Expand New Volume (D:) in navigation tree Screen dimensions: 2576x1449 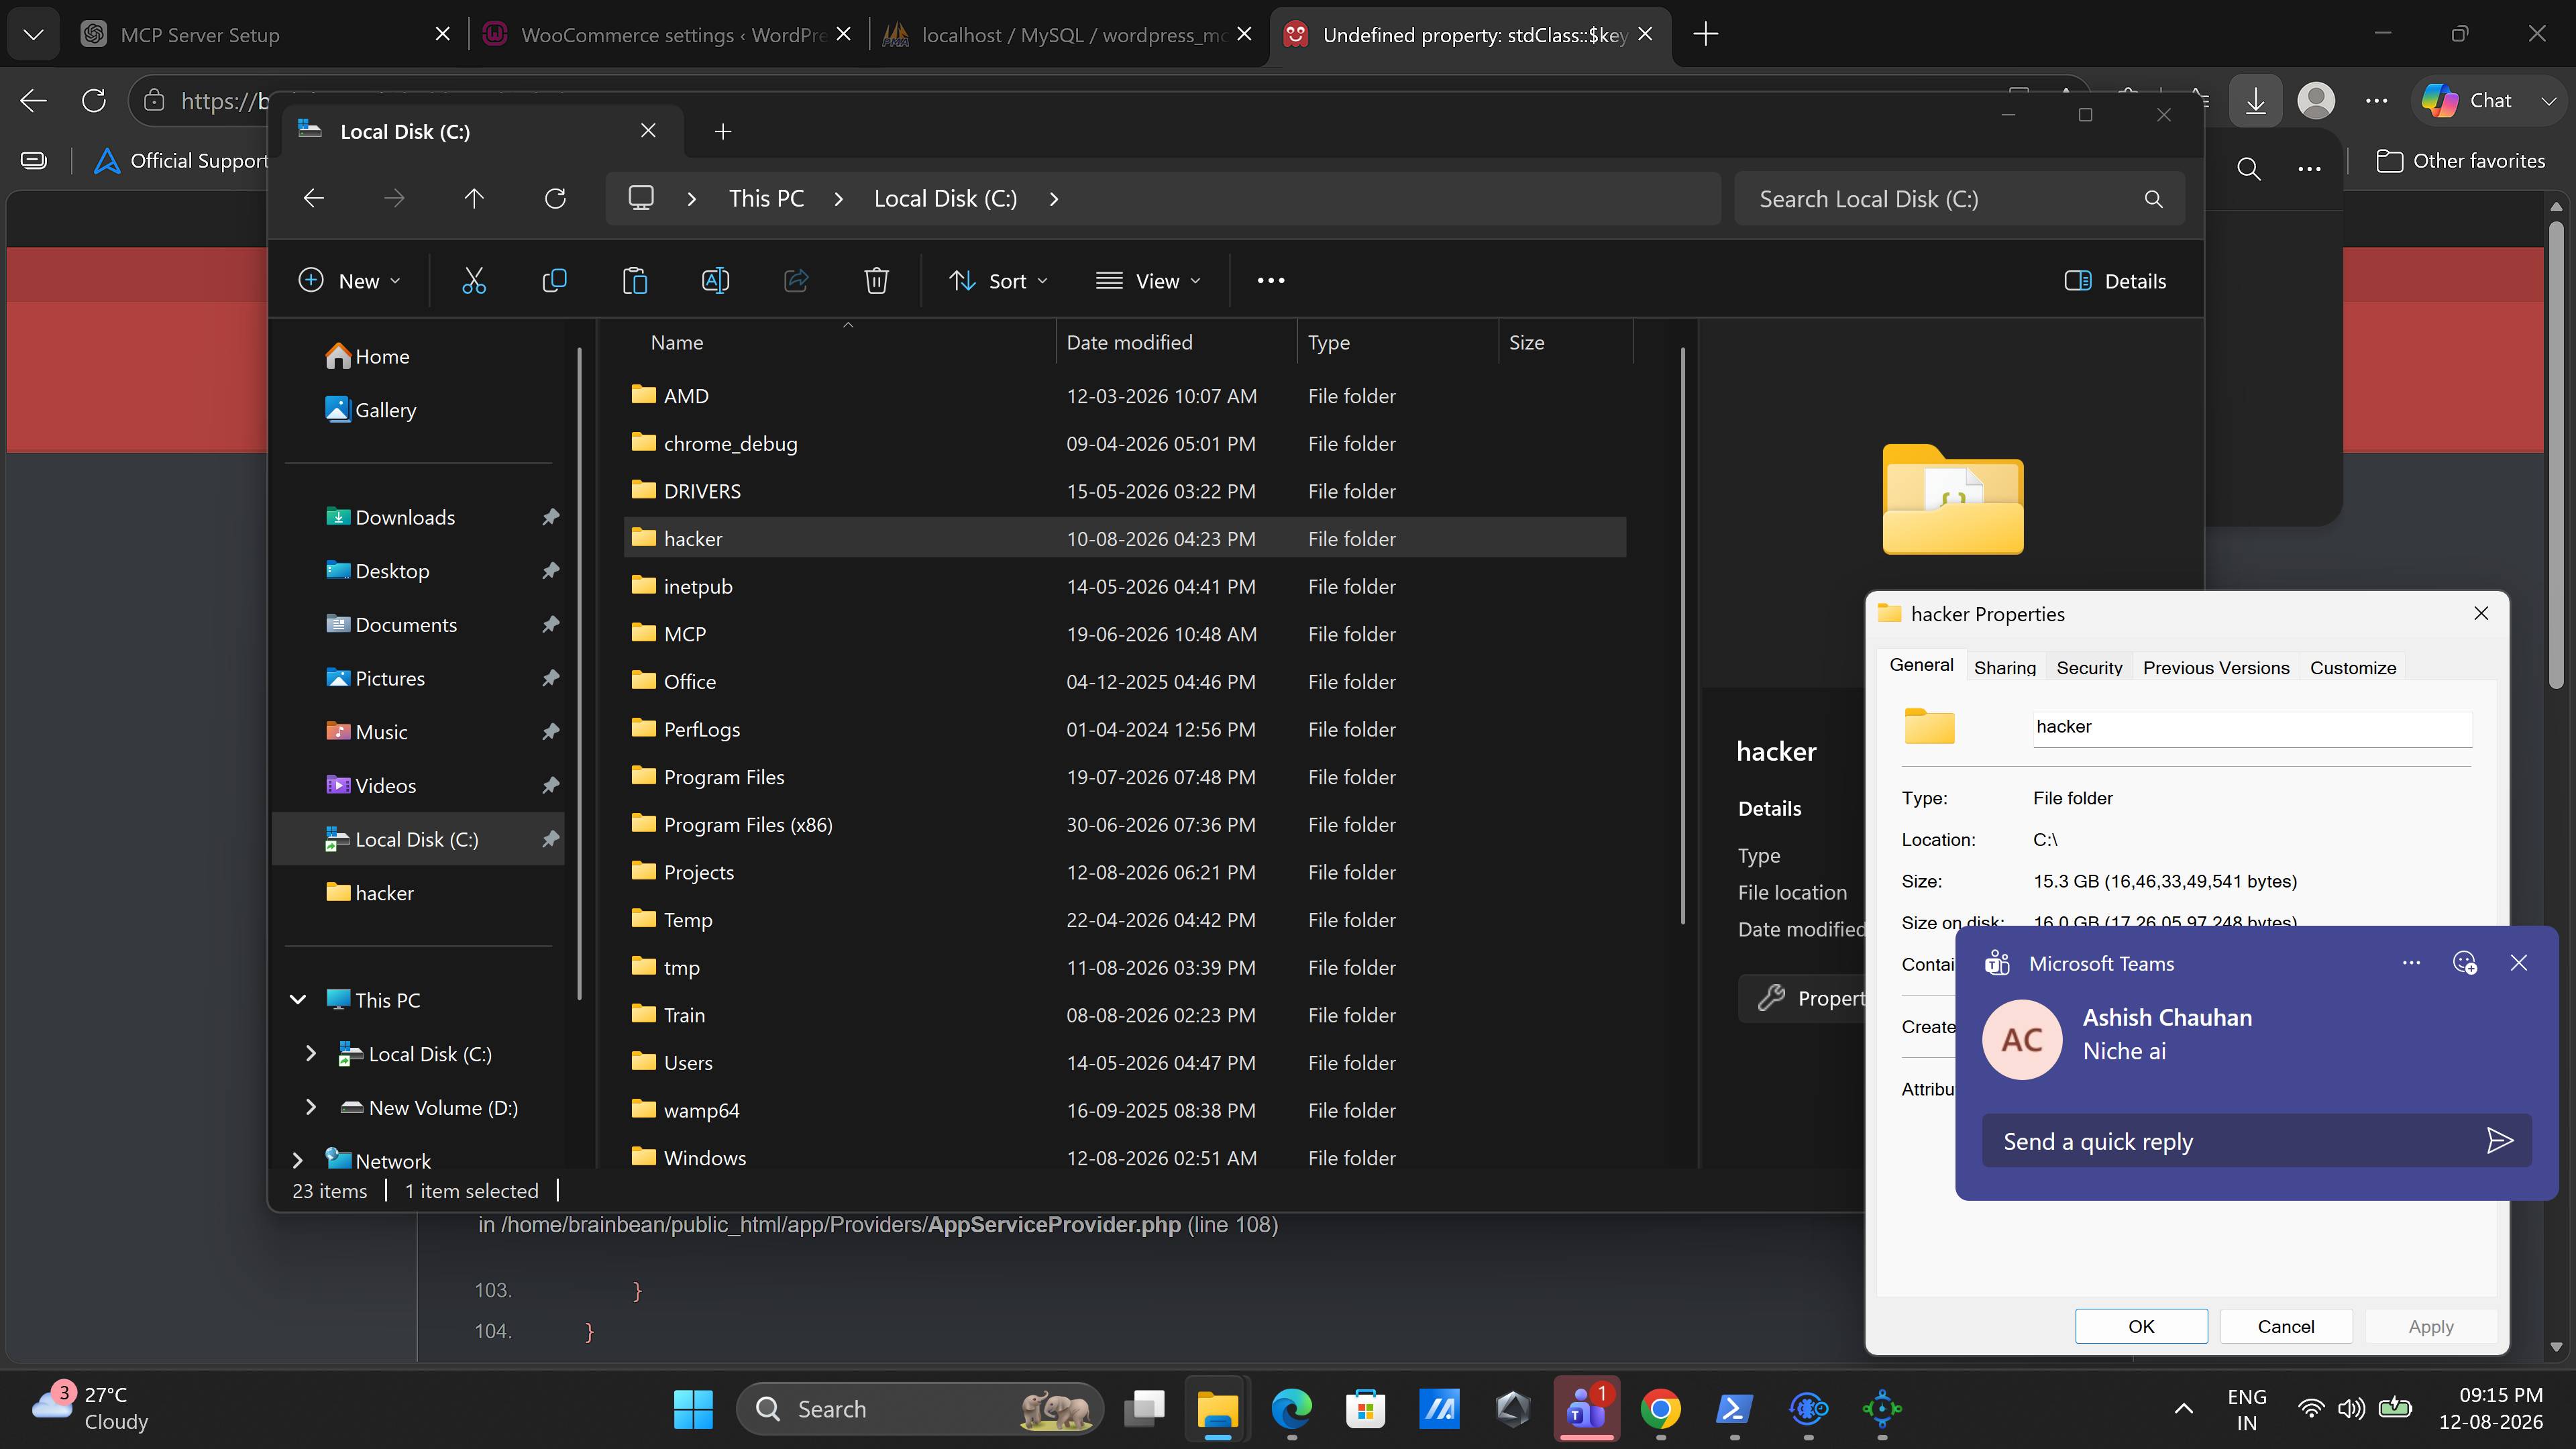[311, 1107]
